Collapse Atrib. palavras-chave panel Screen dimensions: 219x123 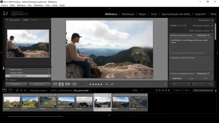[x=212, y=31]
